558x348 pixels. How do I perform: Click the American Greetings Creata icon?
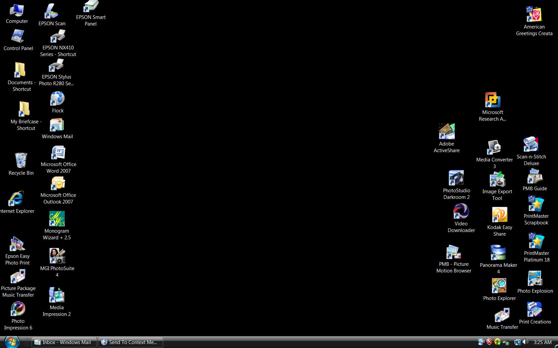point(534,15)
